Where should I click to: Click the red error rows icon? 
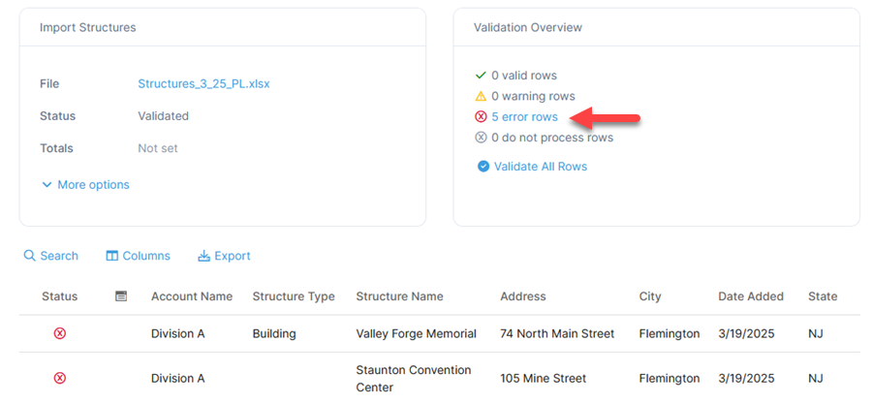pyautogui.click(x=481, y=116)
